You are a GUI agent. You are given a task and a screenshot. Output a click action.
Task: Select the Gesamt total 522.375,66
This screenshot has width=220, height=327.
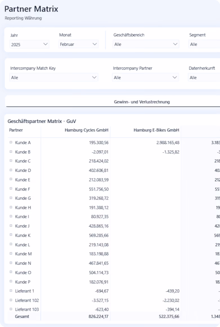pos(169,317)
